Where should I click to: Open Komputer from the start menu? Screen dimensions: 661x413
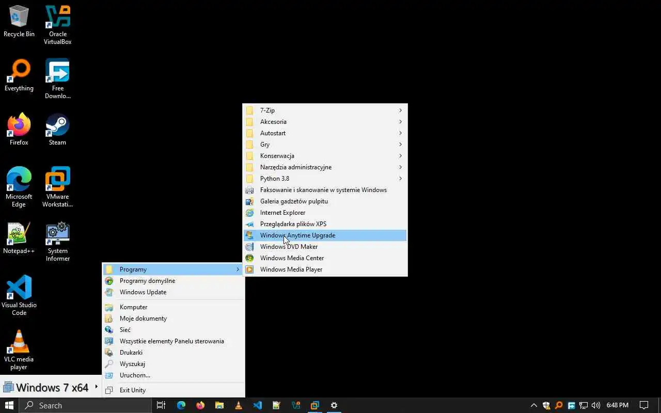click(x=173, y=307)
